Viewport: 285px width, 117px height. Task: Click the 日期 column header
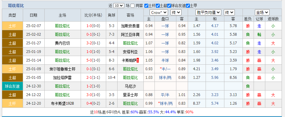[34, 15]
